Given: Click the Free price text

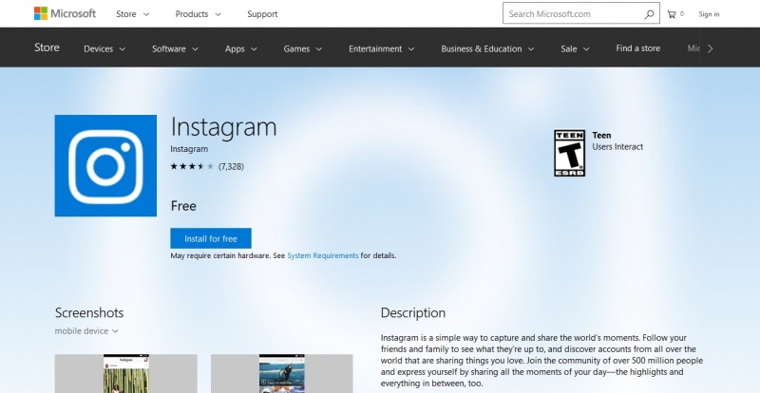Looking at the screenshot, I should coord(183,206).
